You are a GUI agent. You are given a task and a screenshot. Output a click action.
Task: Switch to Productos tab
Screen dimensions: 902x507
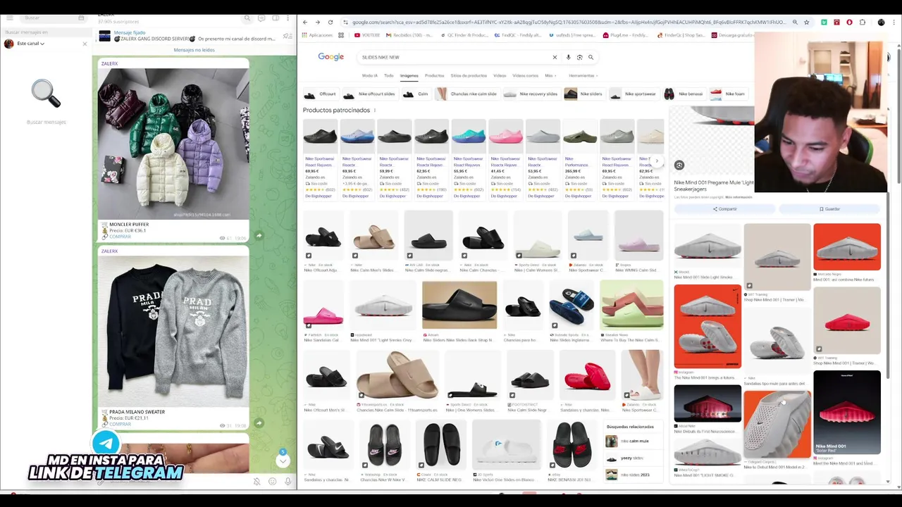coord(434,75)
